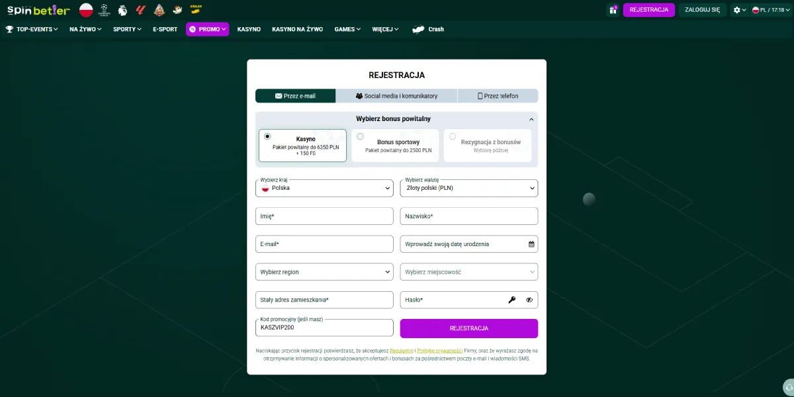The height and width of the screenshot is (397, 794).
Task: Open the Wybierz miejscowość dropdown
Action: coord(469,272)
